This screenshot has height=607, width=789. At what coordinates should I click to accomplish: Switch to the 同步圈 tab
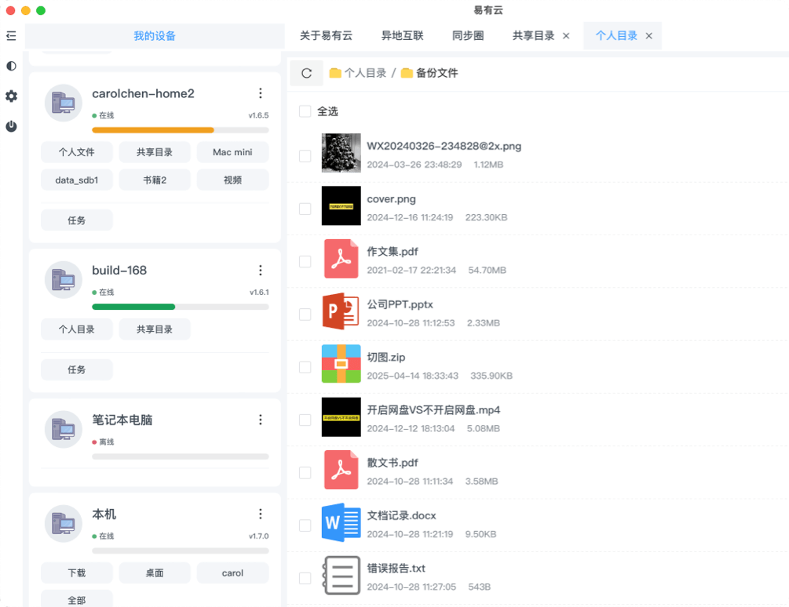pyautogui.click(x=468, y=36)
